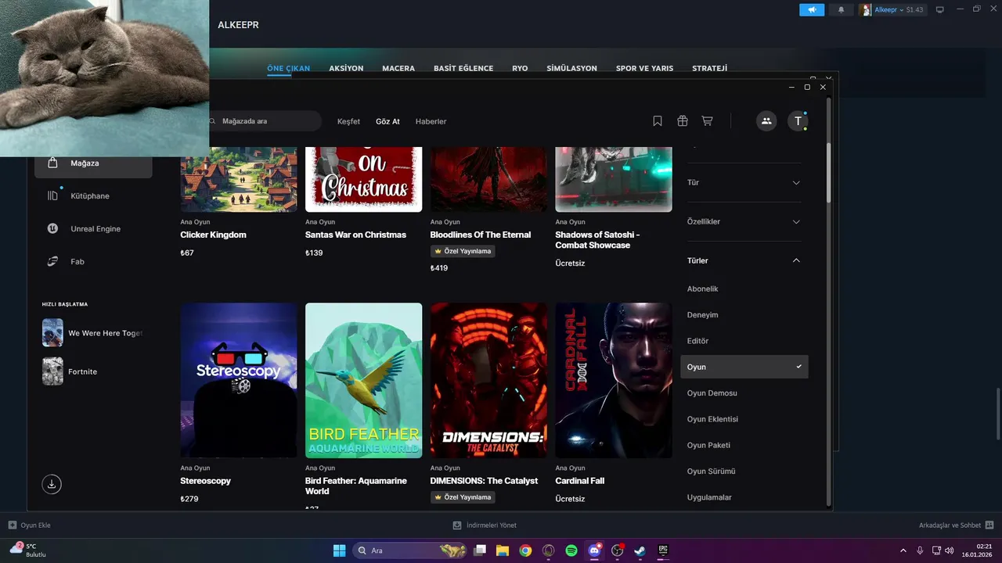
Task: Launch Fortnite from quick launch
Action: click(x=70, y=371)
